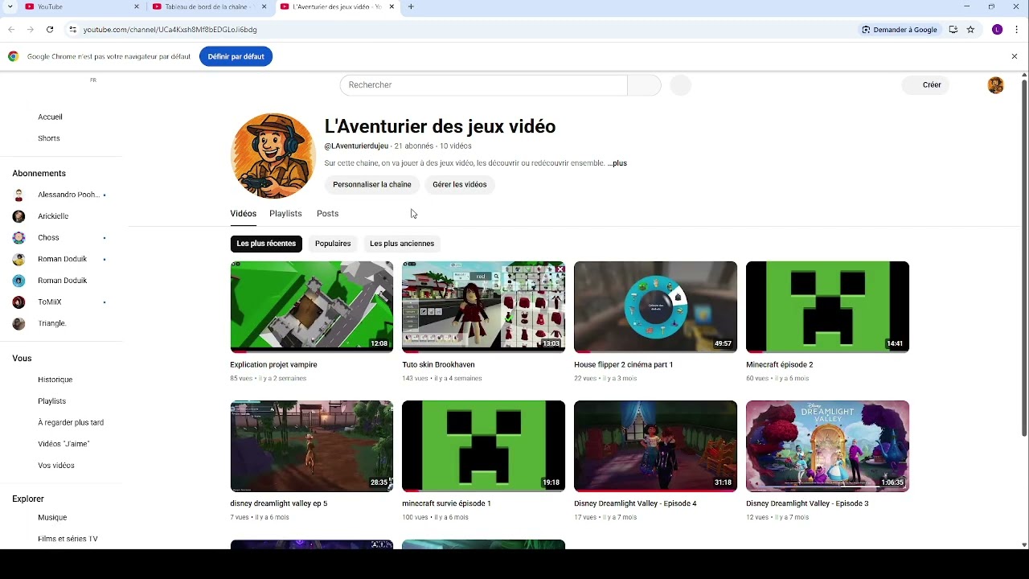This screenshot has height=579, width=1029.
Task: Close the L'Aventurier des jeux vidéo tab
Action: (392, 6)
